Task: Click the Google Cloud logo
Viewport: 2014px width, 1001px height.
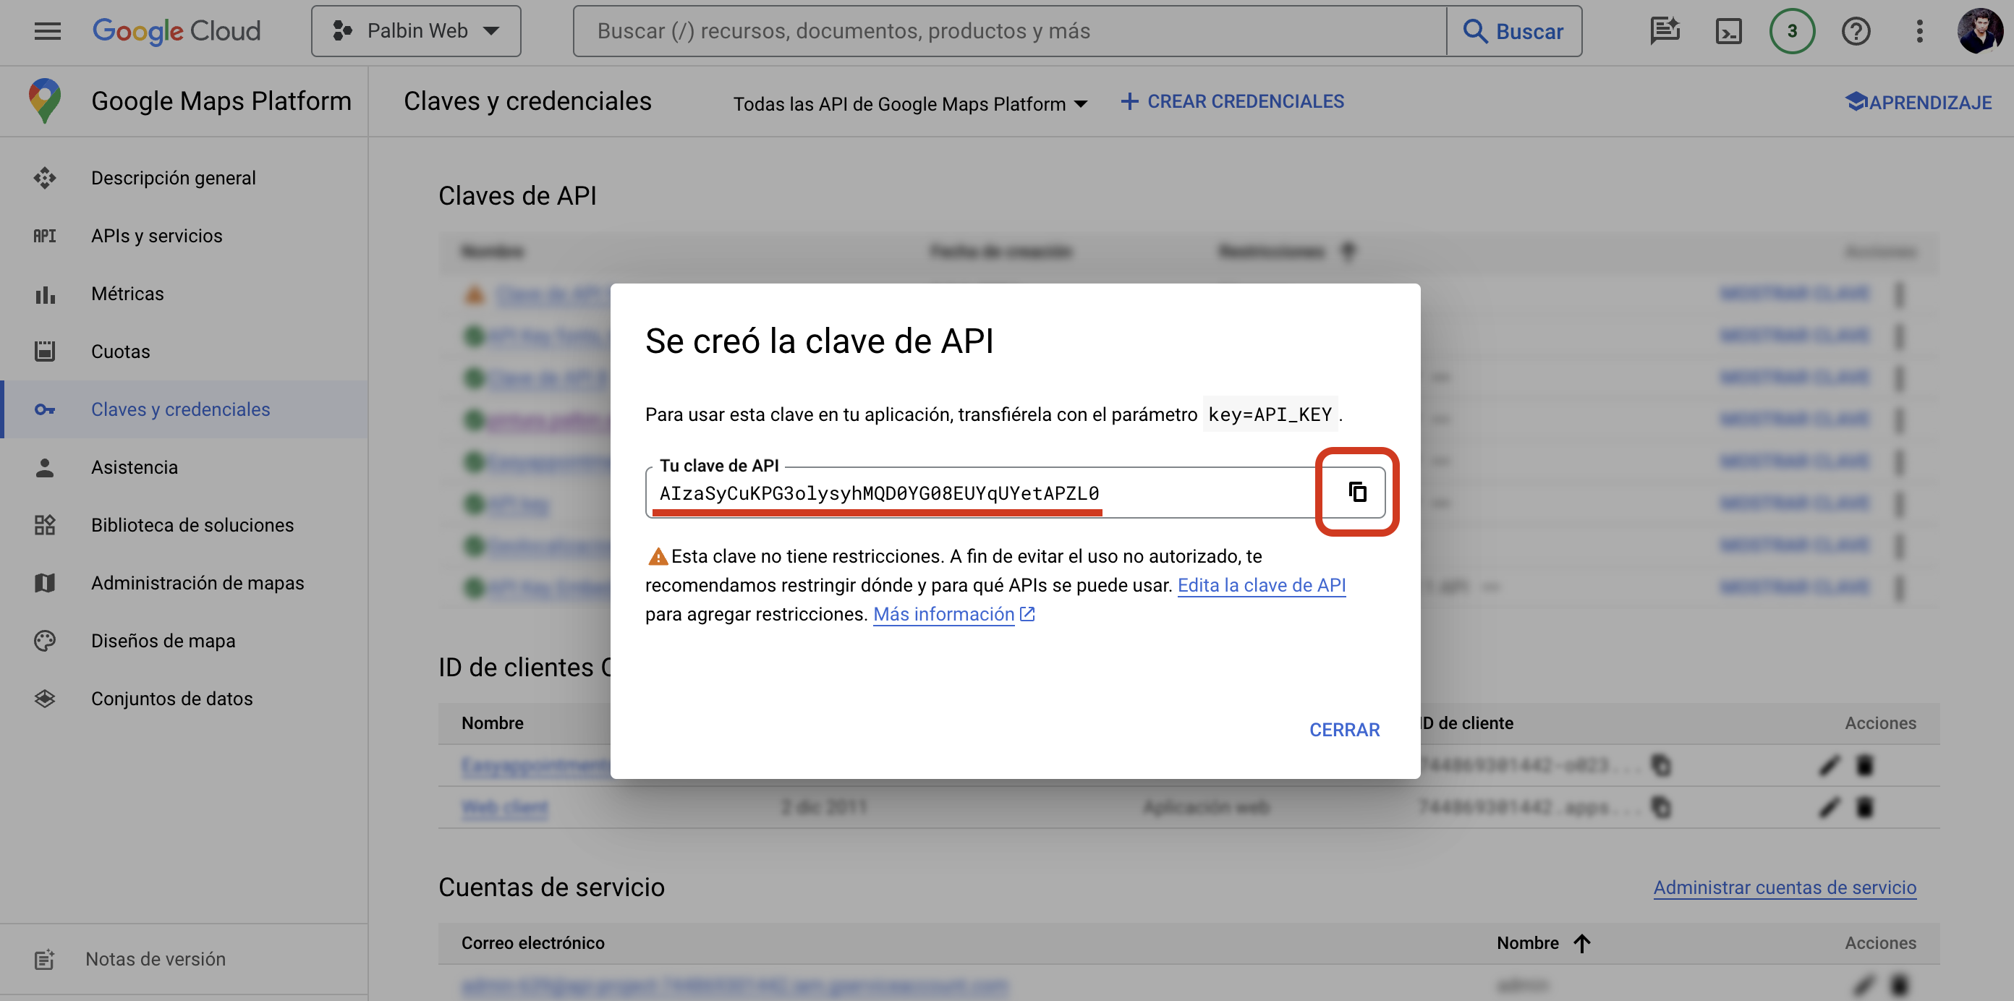Action: pyautogui.click(x=177, y=31)
